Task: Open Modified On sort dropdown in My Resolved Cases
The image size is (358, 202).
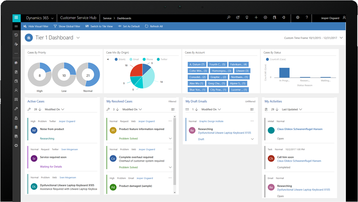Action: pyautogui.click(x=132, y=110)
